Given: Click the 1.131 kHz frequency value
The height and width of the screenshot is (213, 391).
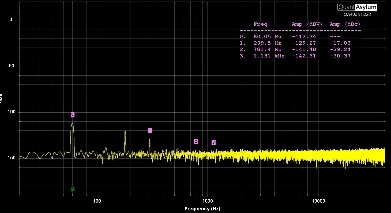Looking at the screenshot, I should (269, 56).
